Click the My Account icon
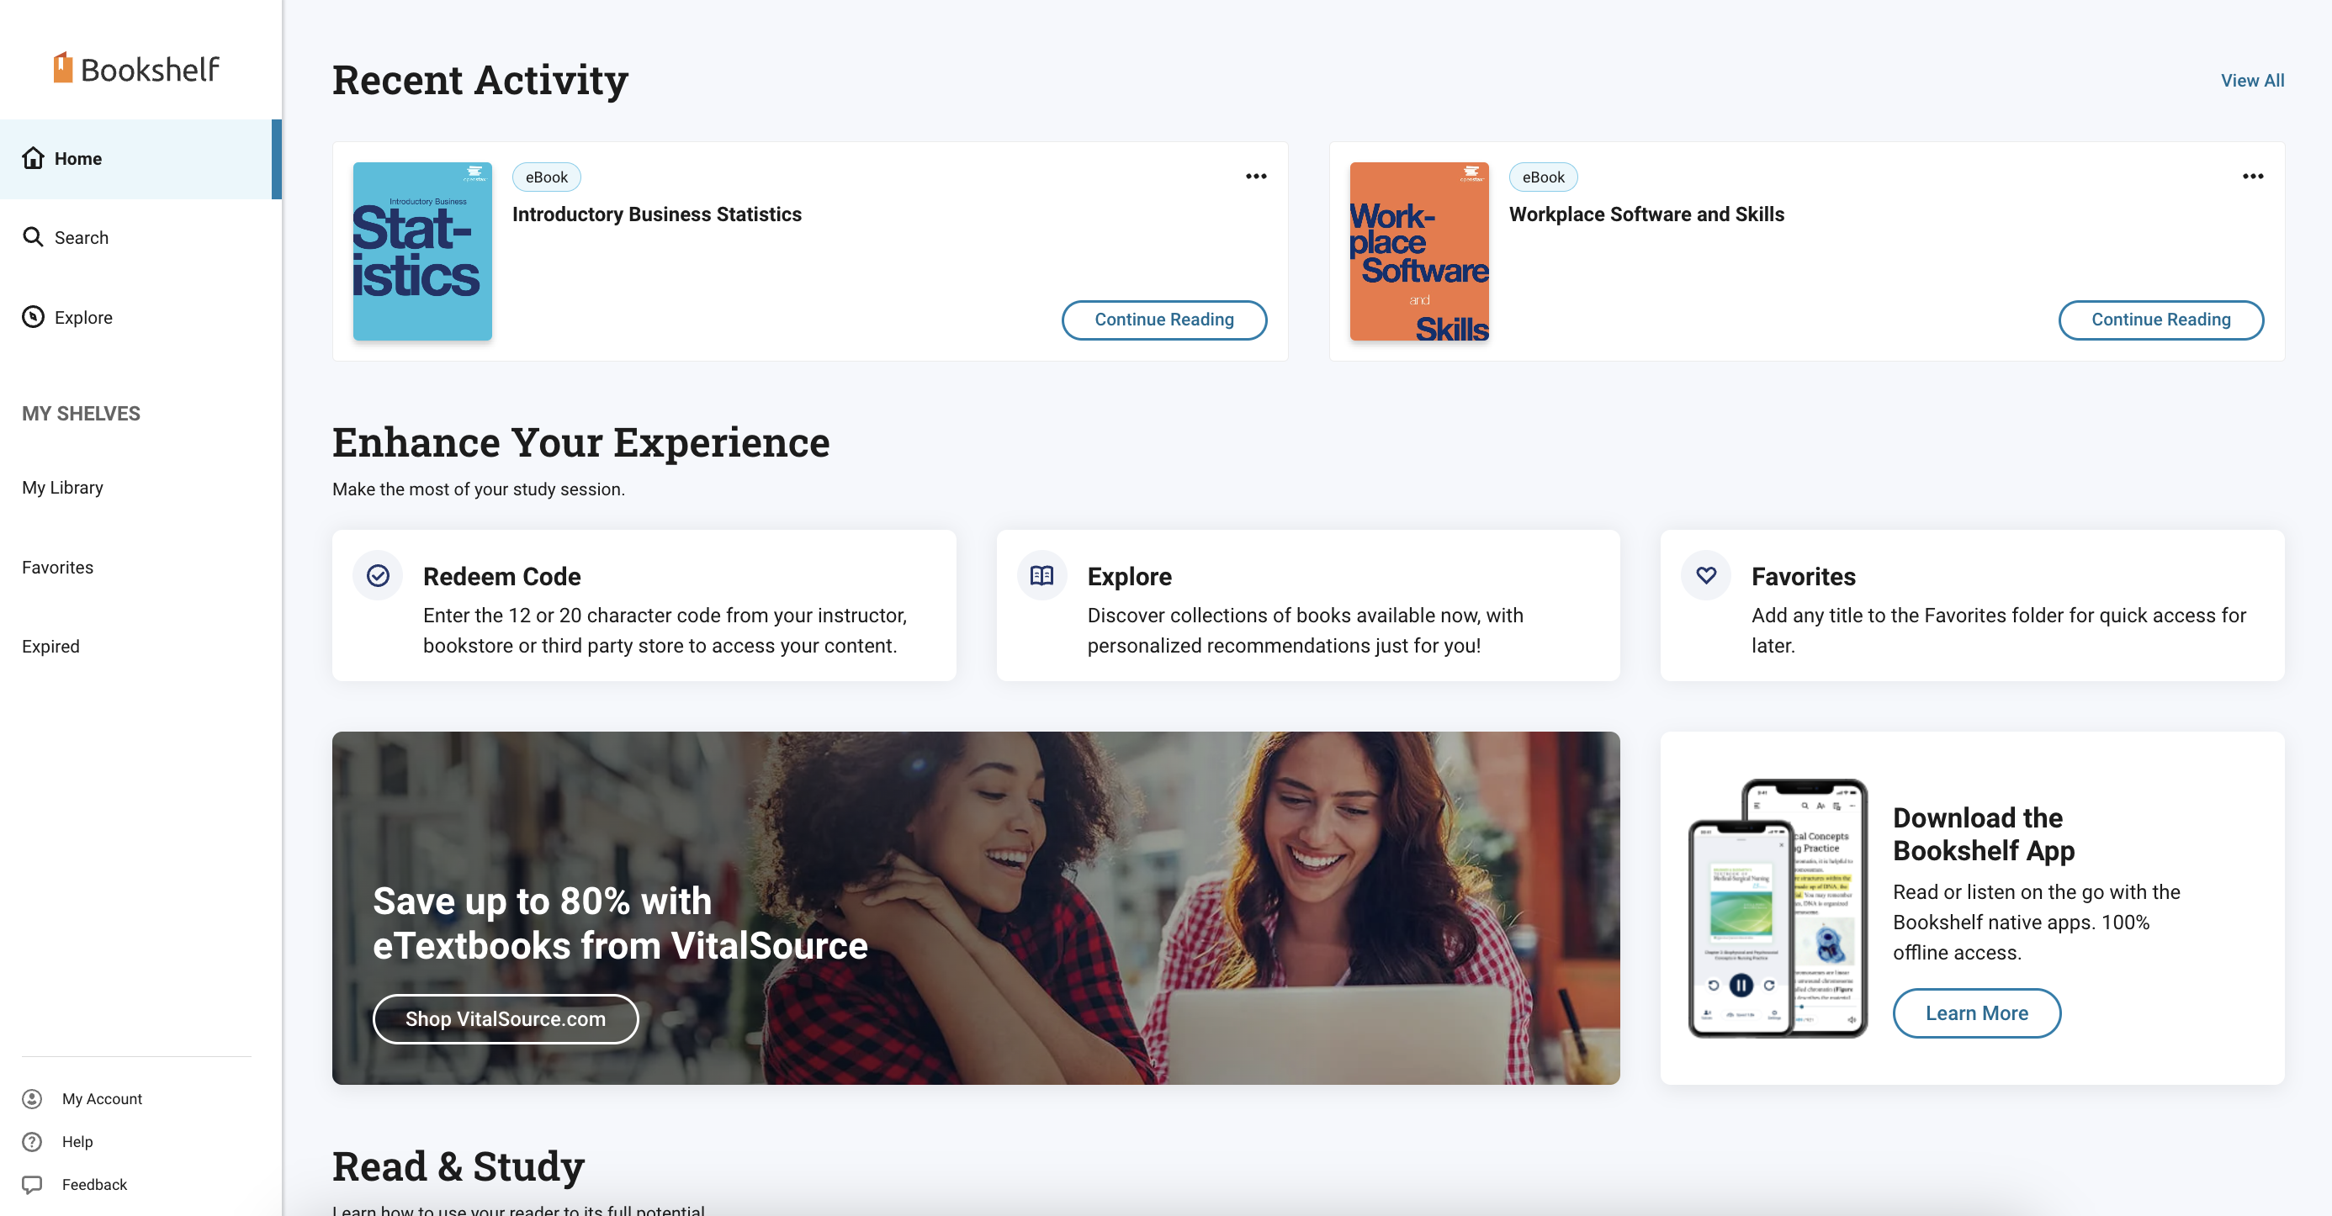The height and width of the screenshot is (1216, 2332). click(31, 1097)
